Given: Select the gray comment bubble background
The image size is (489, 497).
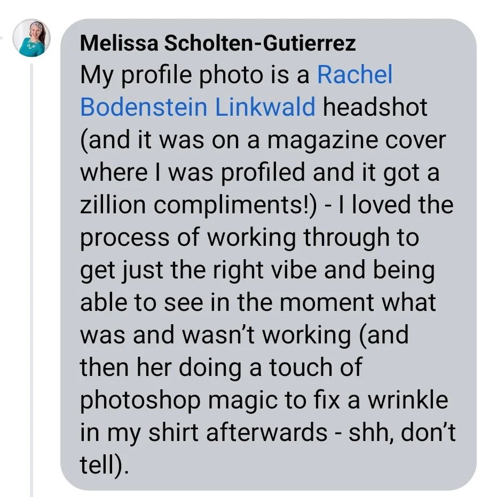Looking at the screenshot, I should point(269,254).
